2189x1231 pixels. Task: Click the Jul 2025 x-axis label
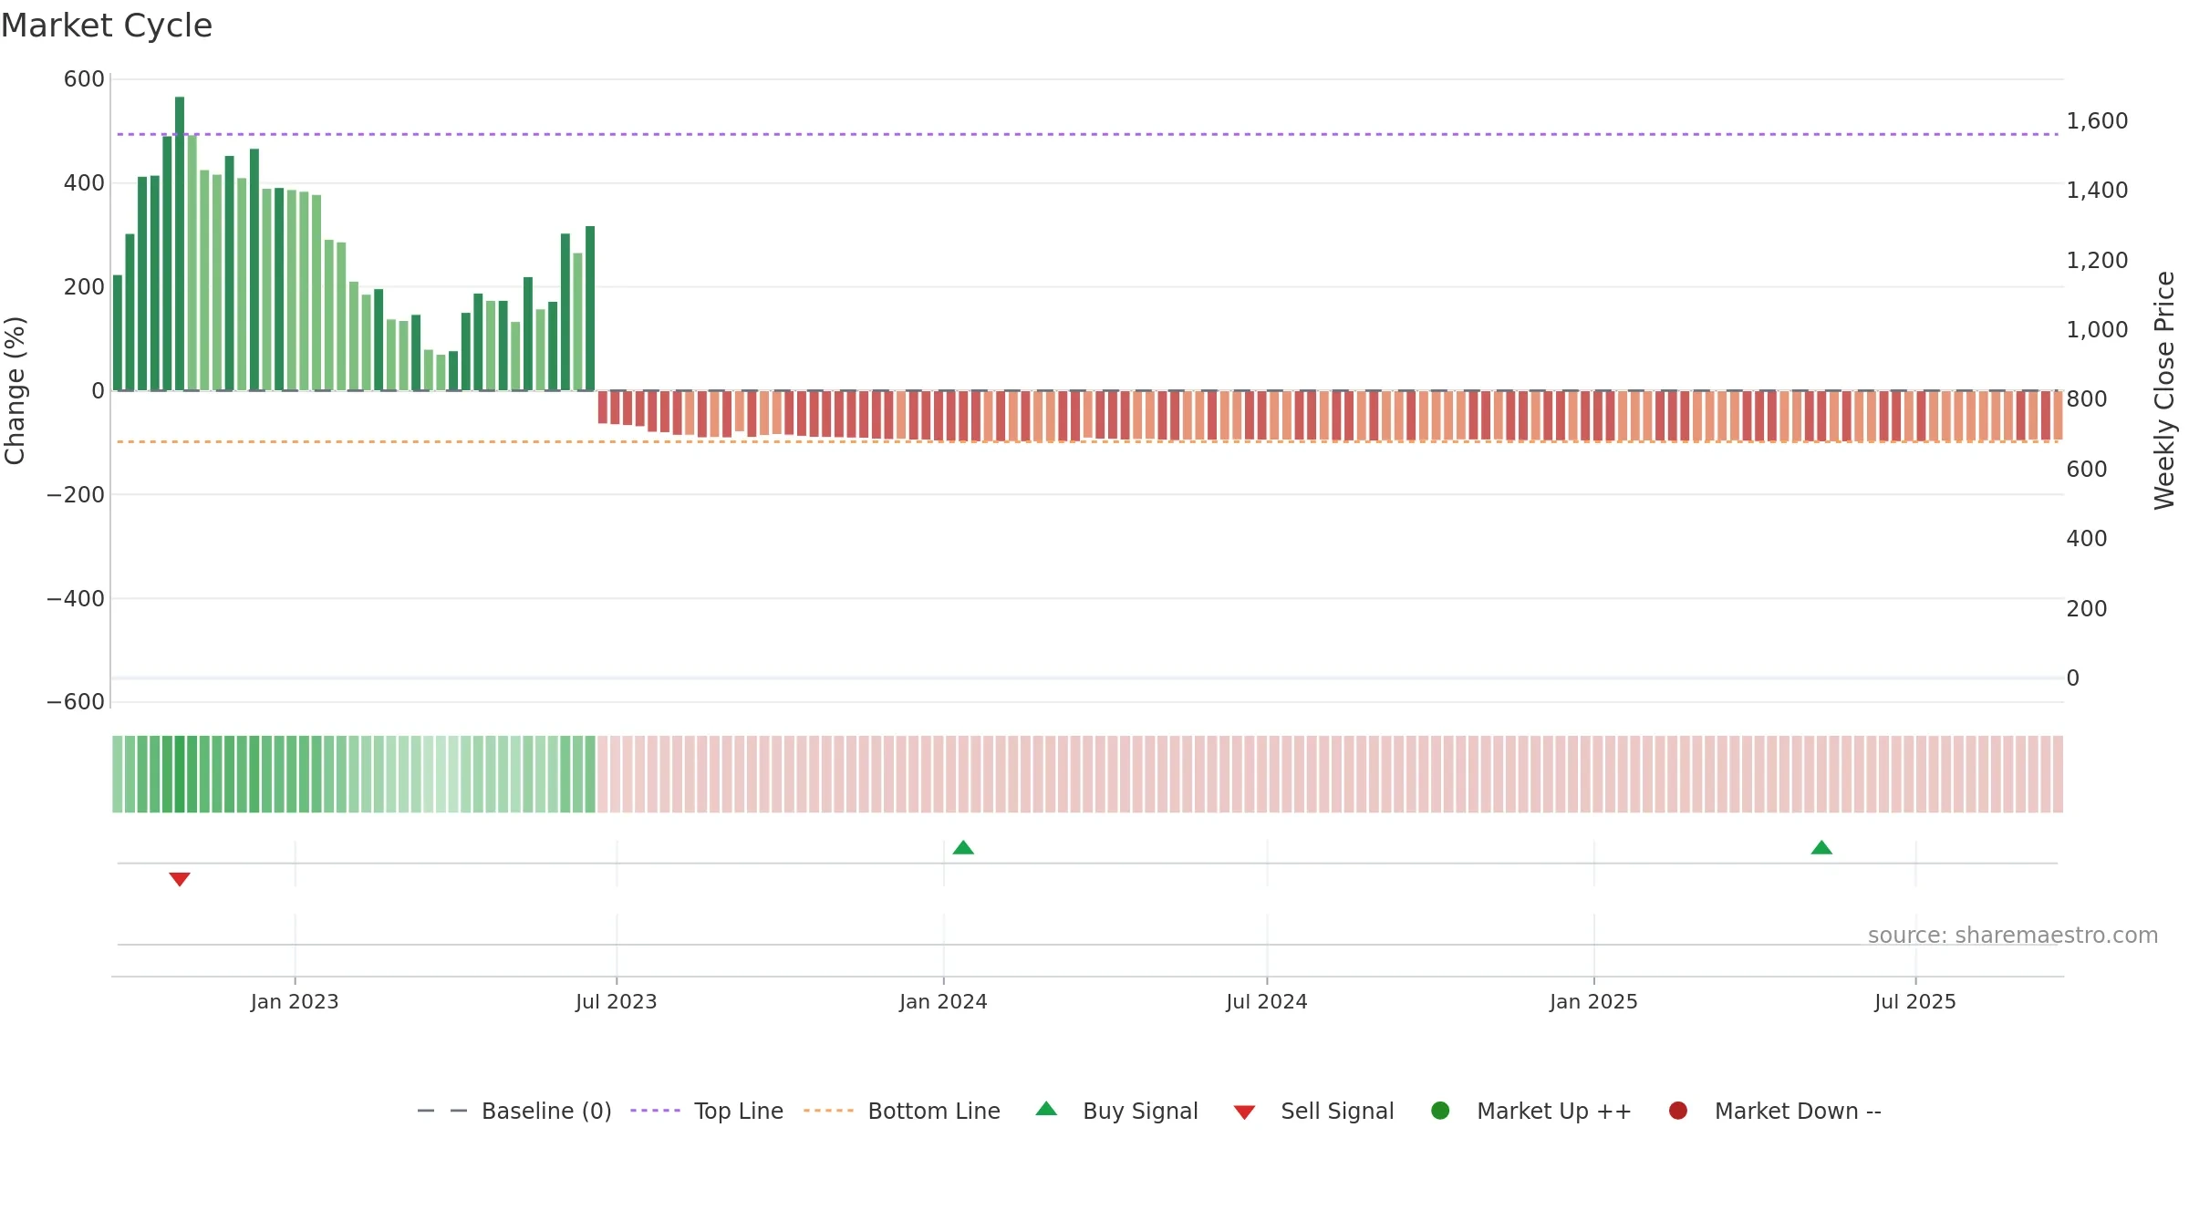coord(1915,1002)
